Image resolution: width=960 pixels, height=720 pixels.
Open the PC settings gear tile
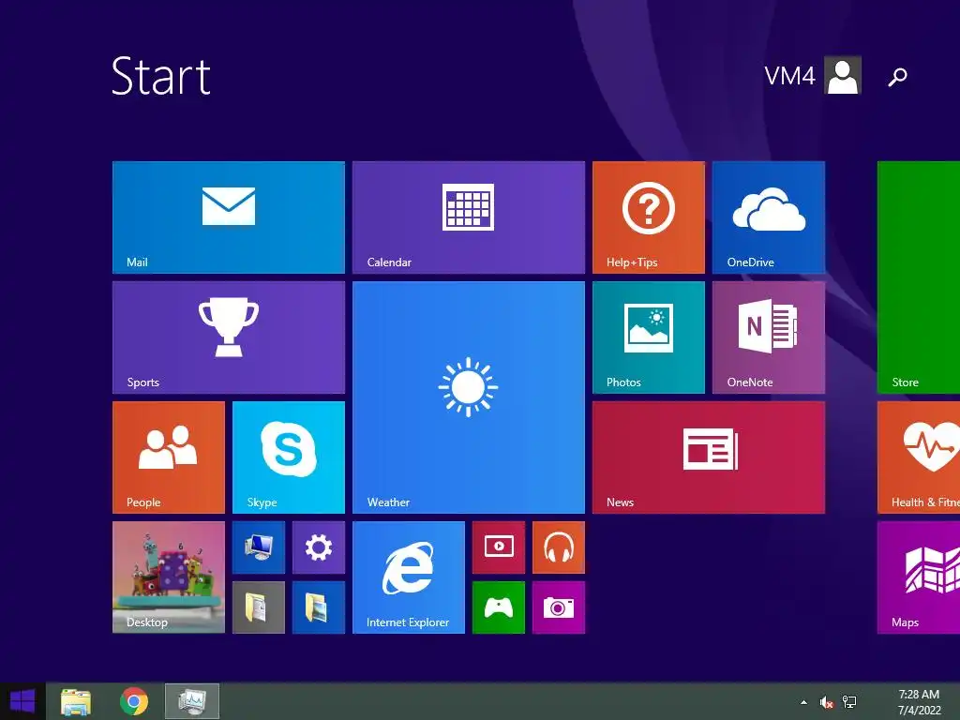coord(319,547)
